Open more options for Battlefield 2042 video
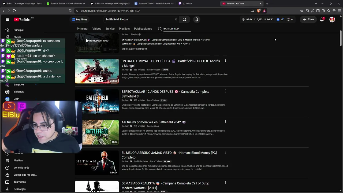The image size is (343, 193). pos(225,122)
